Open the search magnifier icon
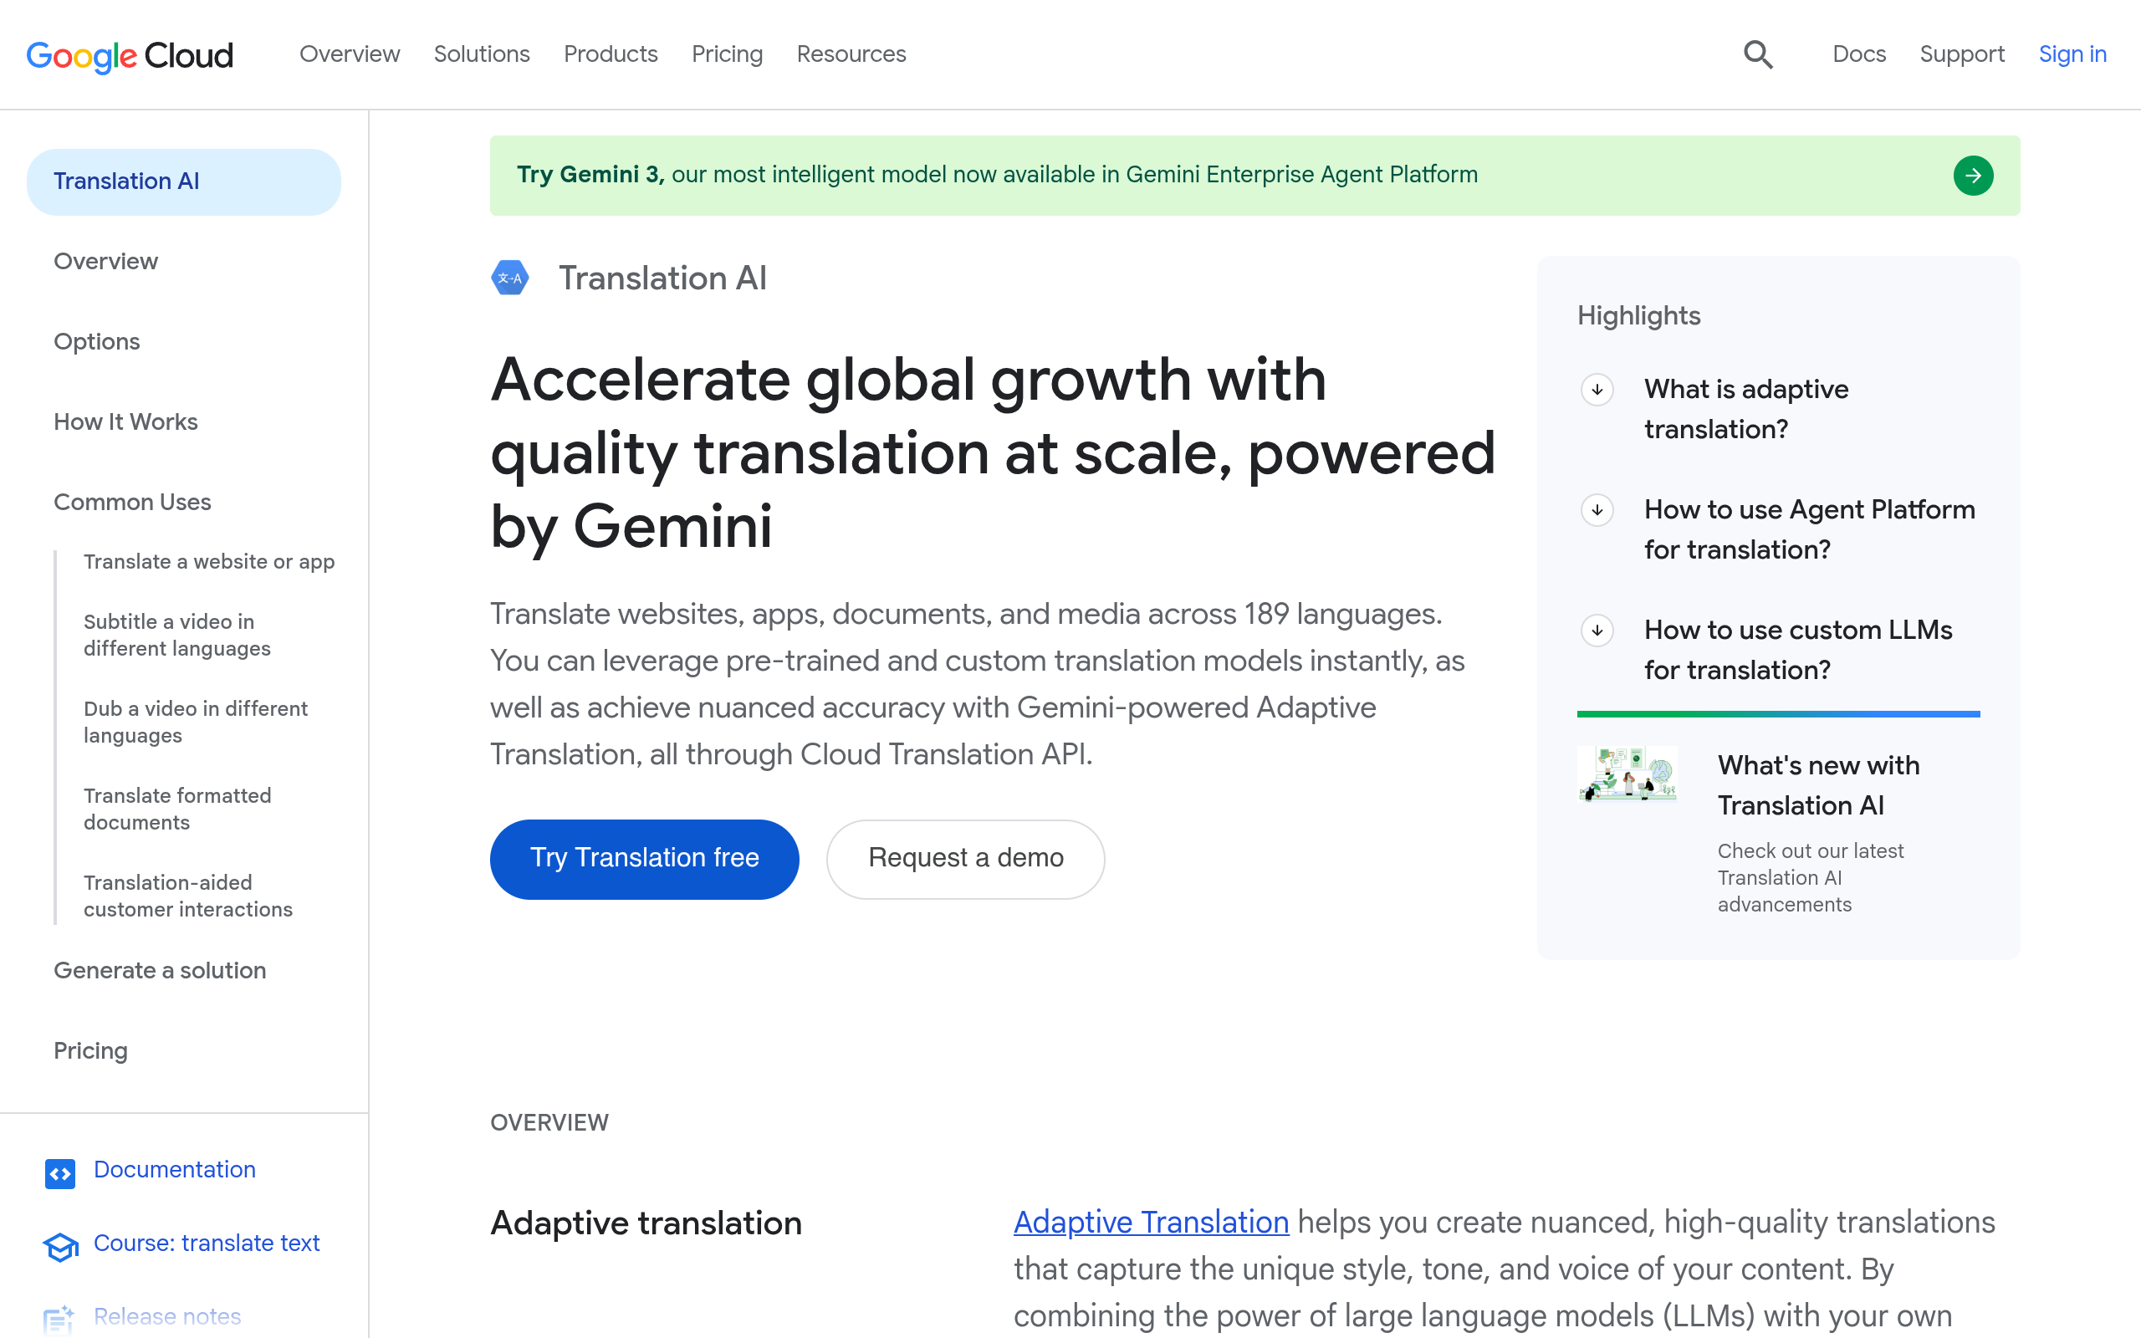This screenshot has width=2141, height=1338. (x=1758, y=55)
